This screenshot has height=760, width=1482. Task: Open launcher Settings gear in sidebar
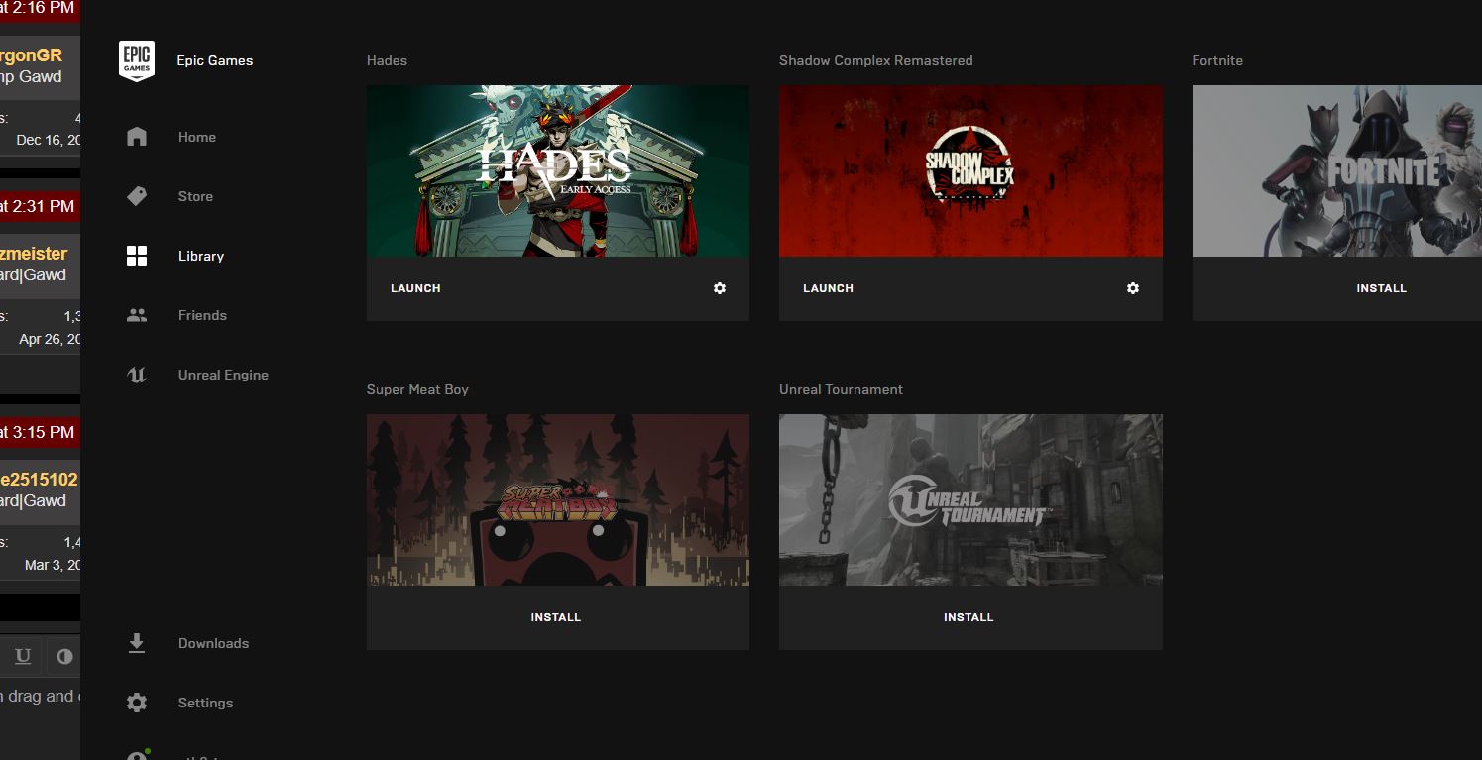point(137,703)
